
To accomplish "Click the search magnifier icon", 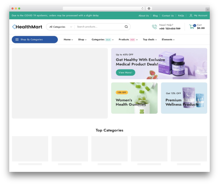I will [x=126, y=27].
